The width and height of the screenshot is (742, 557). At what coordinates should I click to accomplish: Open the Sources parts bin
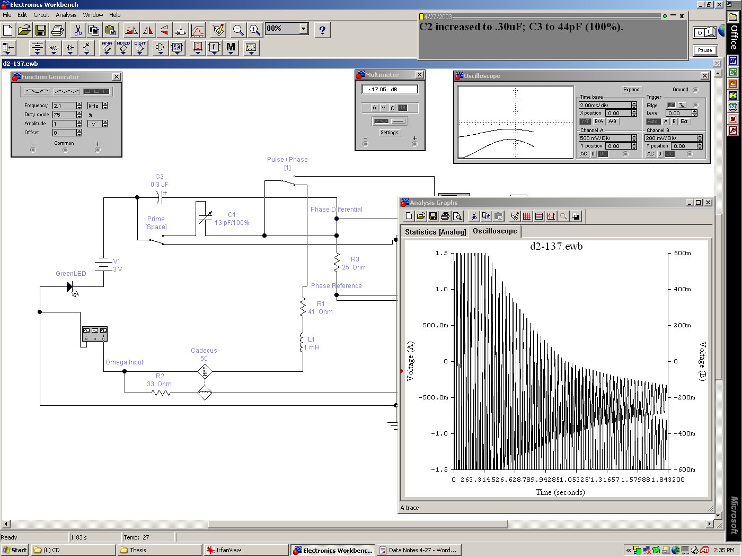(37, 48)
